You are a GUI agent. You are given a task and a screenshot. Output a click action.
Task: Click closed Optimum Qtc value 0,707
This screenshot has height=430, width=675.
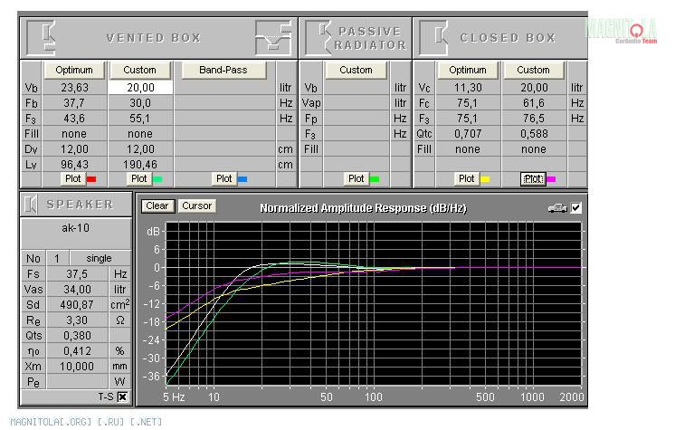coord(468,134)
